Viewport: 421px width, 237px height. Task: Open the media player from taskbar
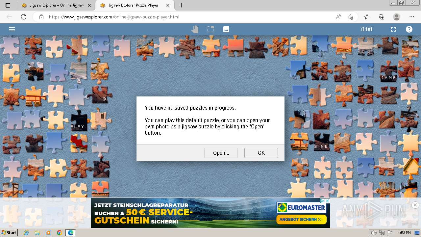pyautogui.click(x=48, y=233)
